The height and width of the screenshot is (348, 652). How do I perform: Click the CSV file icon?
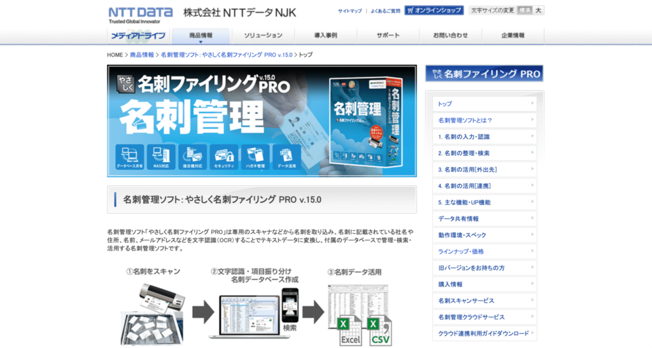pos(379,331)
